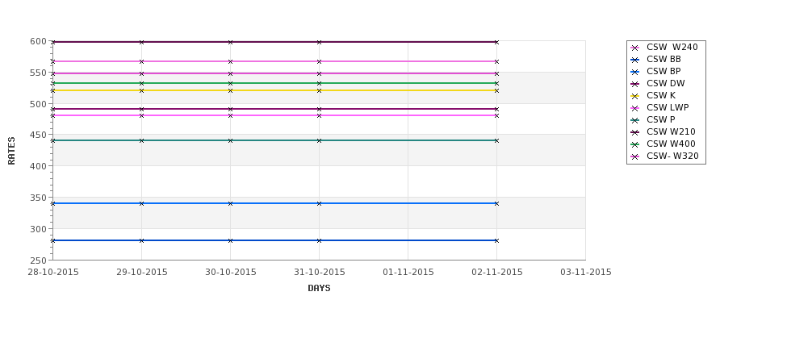
Task: Click the 450 value on rates axis
Action: tap(38, 135)
